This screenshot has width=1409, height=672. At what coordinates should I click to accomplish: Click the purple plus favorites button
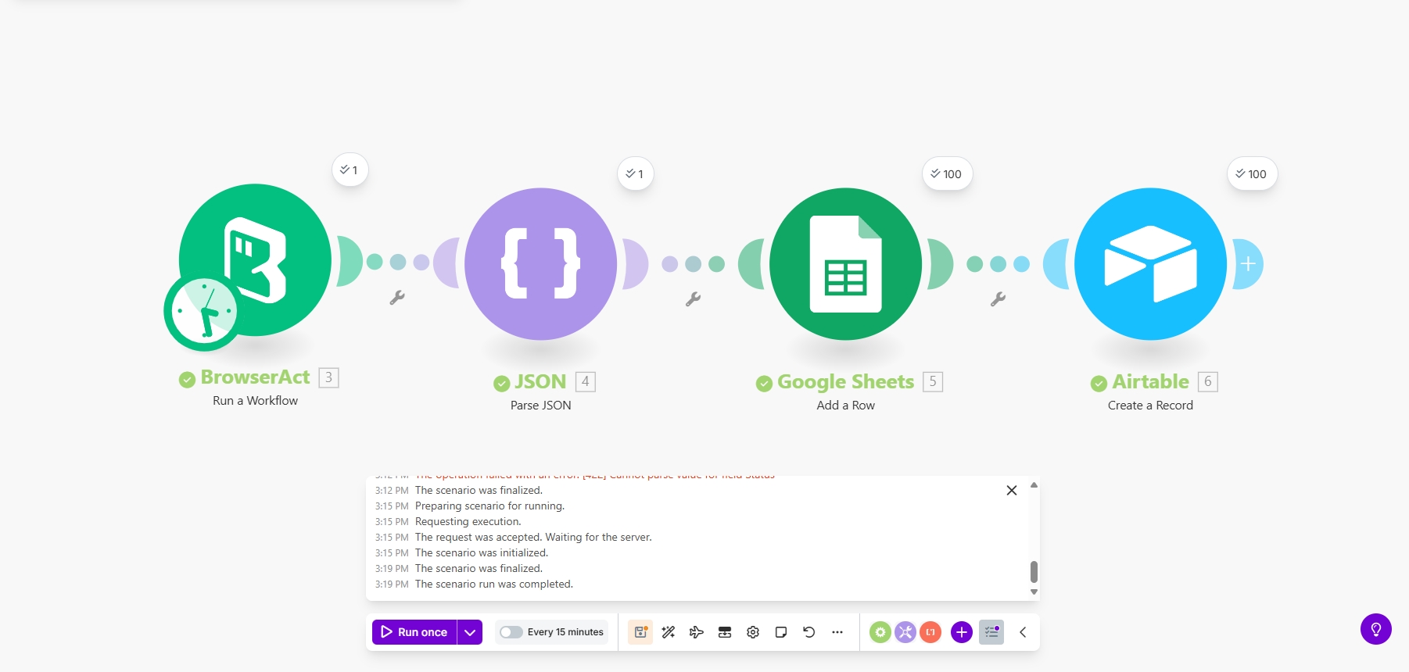[962, 632]
